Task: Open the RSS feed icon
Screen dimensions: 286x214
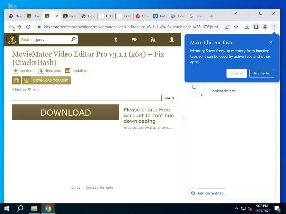Action: coord(153,40)
